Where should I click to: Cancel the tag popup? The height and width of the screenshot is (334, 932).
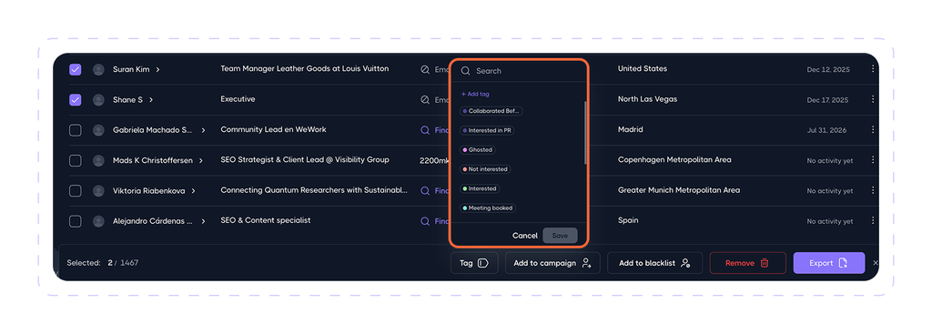coord(525,236)
